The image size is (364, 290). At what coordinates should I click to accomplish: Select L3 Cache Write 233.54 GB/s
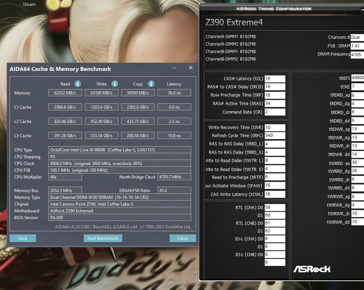102,135
